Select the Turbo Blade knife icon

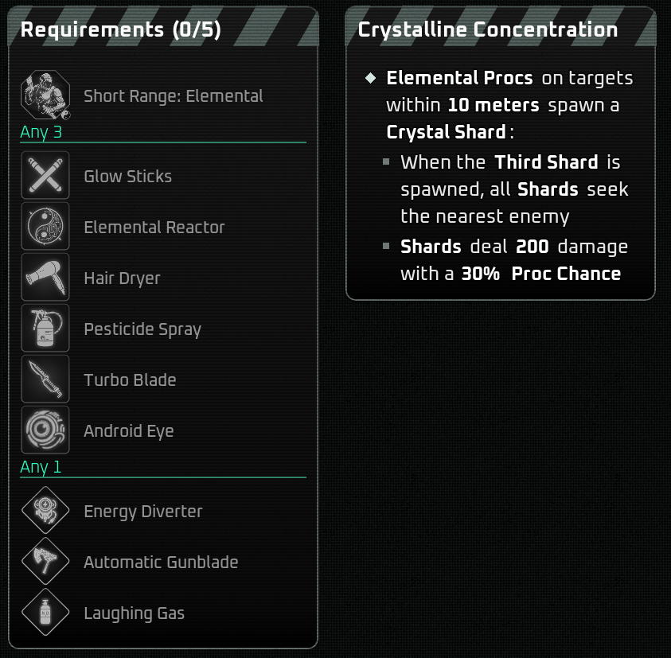(x=45, y=380)
